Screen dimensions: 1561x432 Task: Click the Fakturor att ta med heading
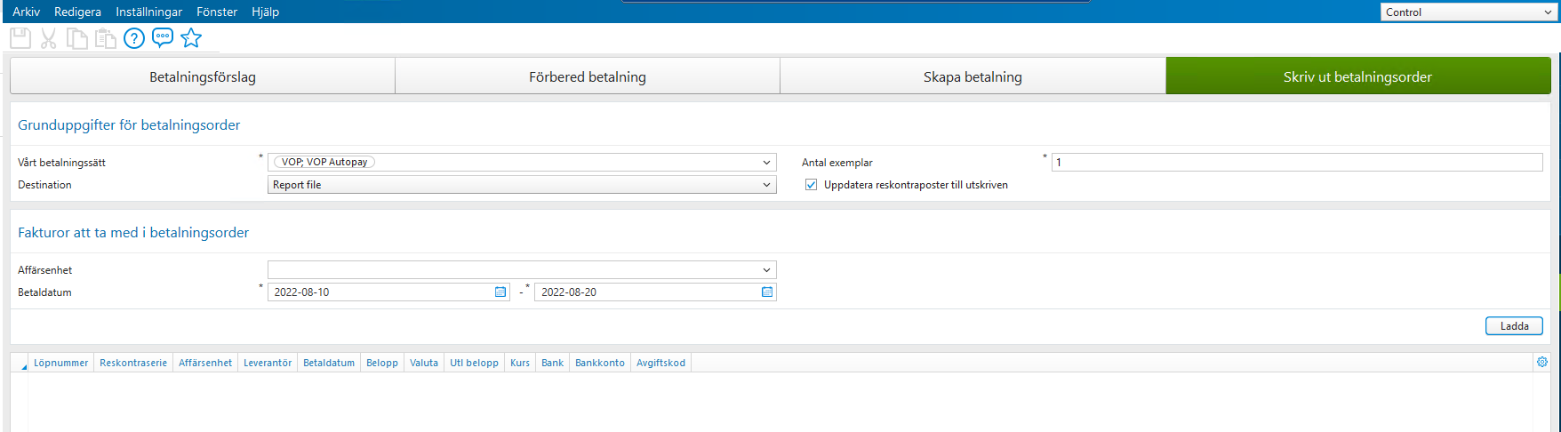click(x=133, y=233)
